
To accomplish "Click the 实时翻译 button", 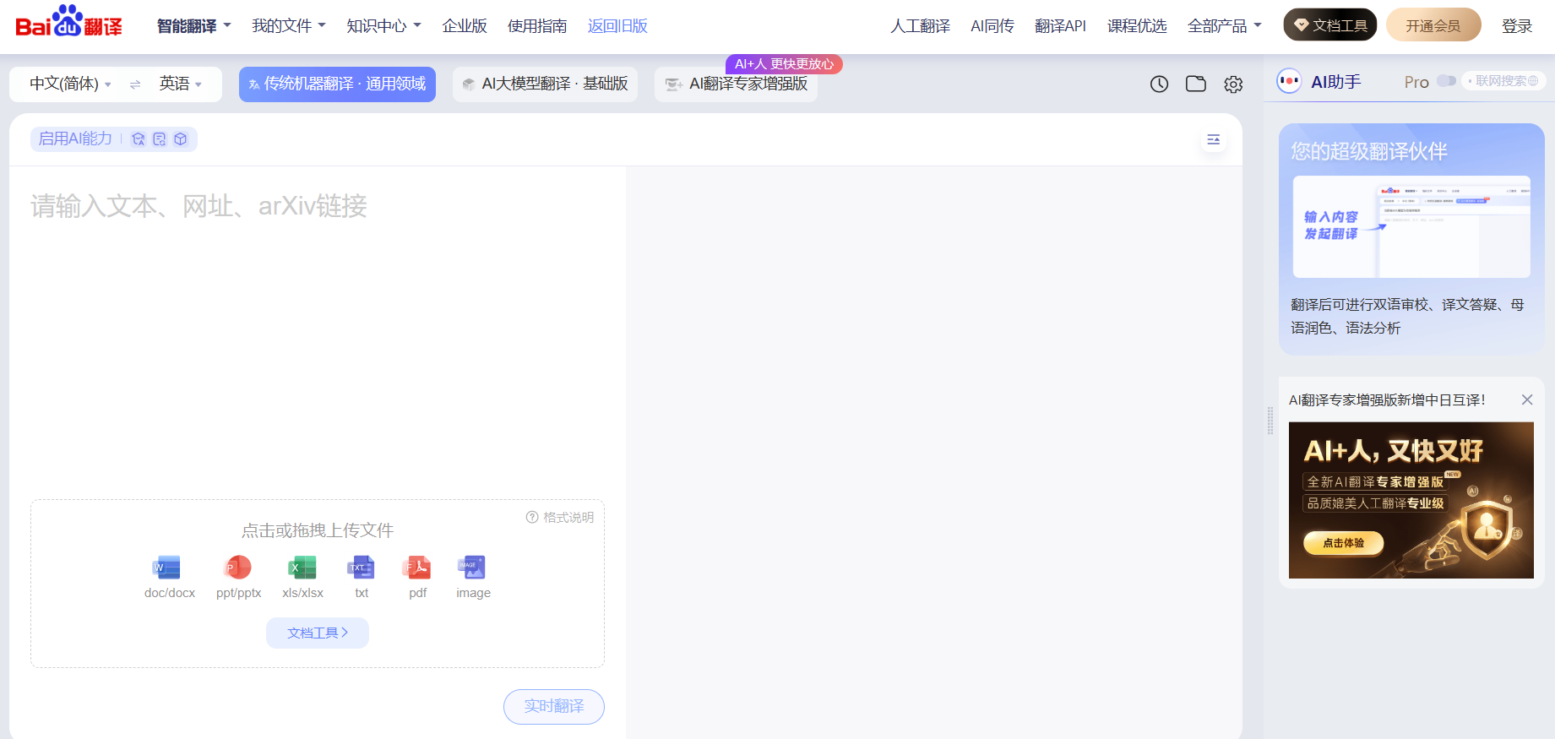I will pyautogui.click(x=553, y=706).
